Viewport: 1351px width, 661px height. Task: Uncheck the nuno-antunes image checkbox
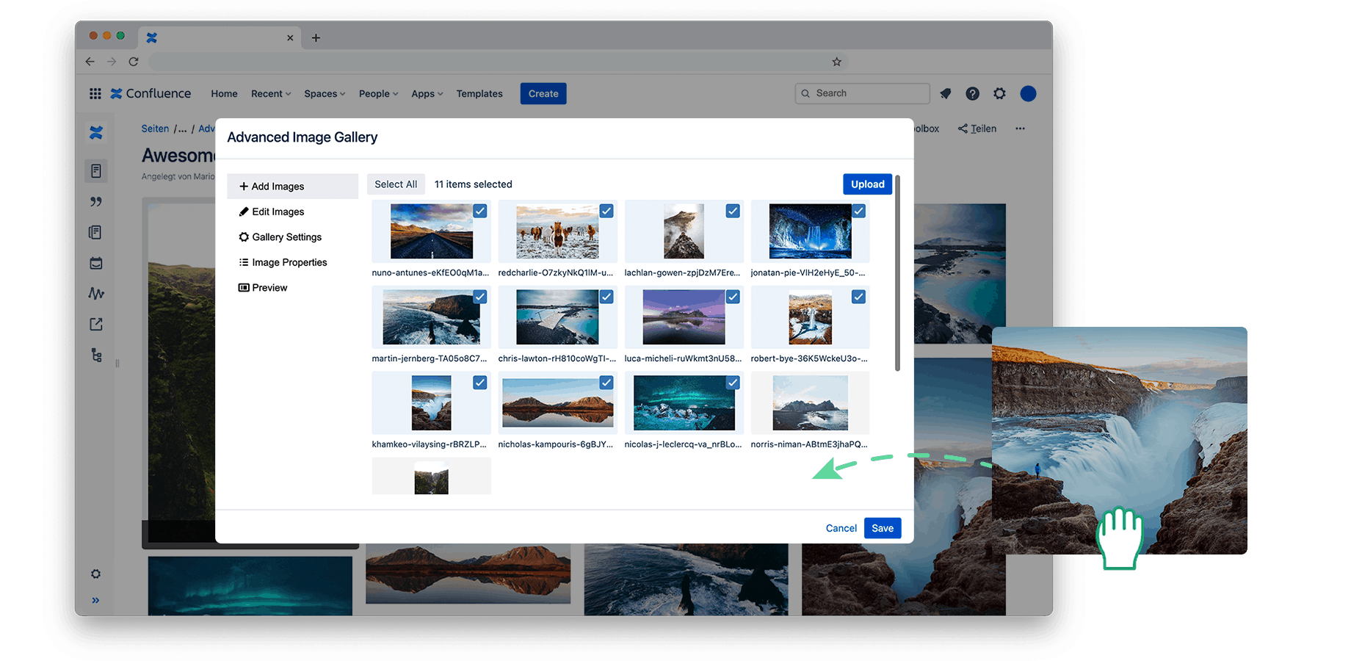[480, 211]
